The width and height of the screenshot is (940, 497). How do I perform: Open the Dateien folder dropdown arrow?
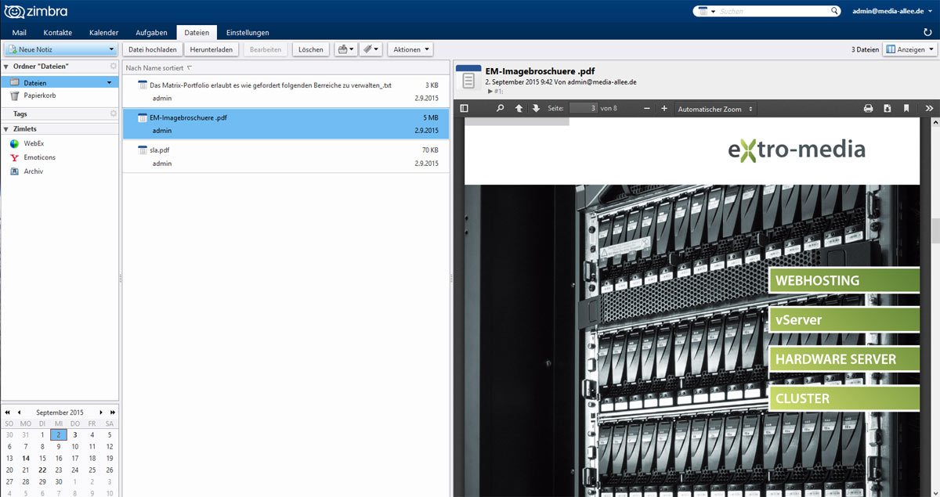(x=110, y=82)
